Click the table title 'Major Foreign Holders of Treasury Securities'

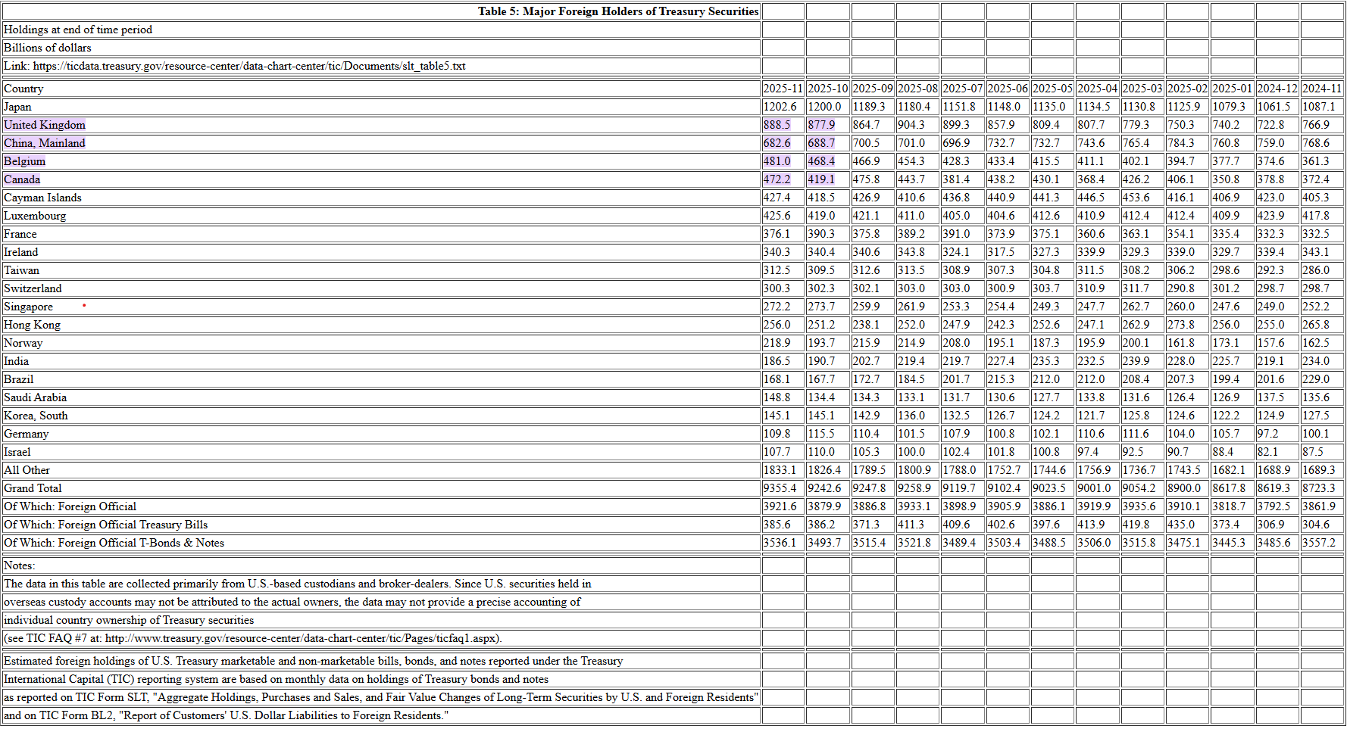(617, 11)
